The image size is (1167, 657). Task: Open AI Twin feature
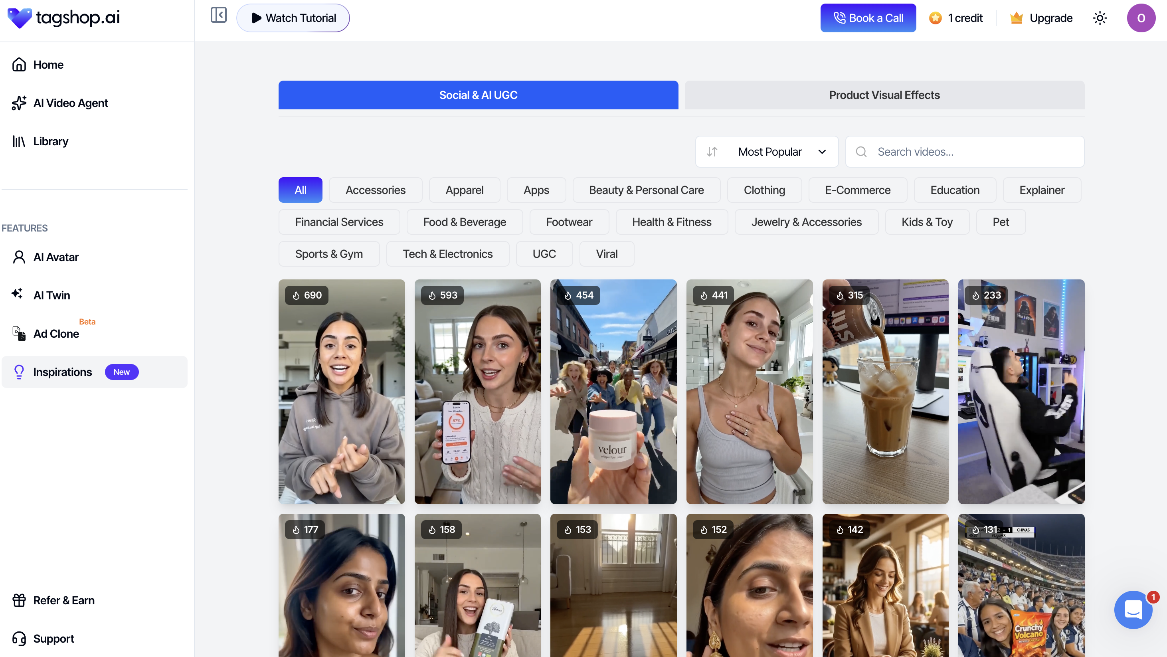[x=94, y=295]
